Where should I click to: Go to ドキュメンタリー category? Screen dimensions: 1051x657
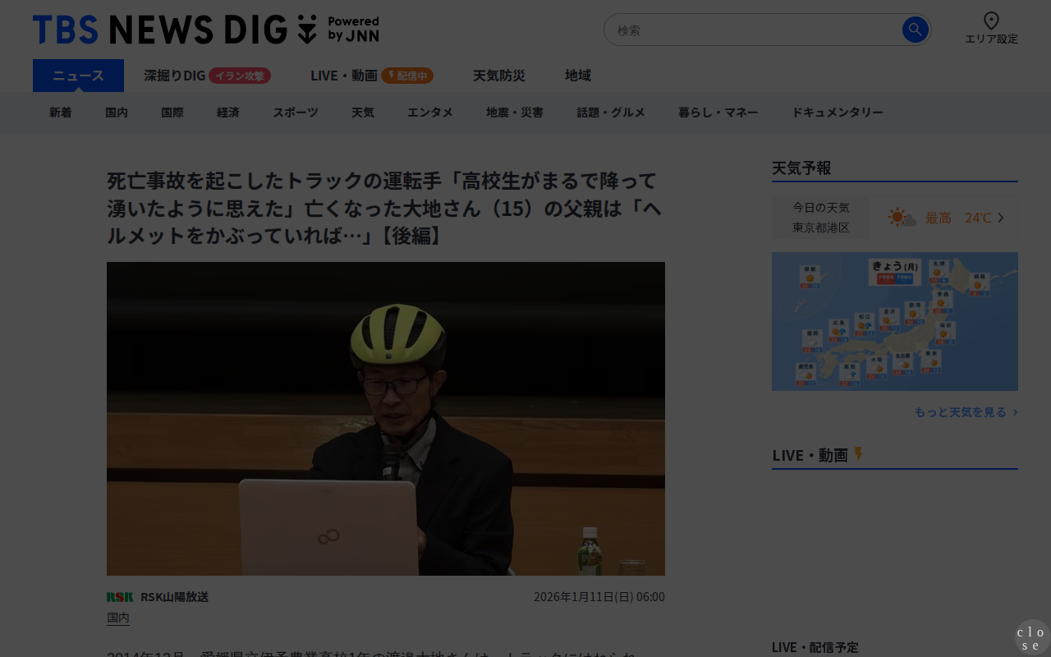point(838,113)
